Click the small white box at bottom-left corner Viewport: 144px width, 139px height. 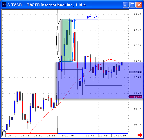(x=4, y=134)
